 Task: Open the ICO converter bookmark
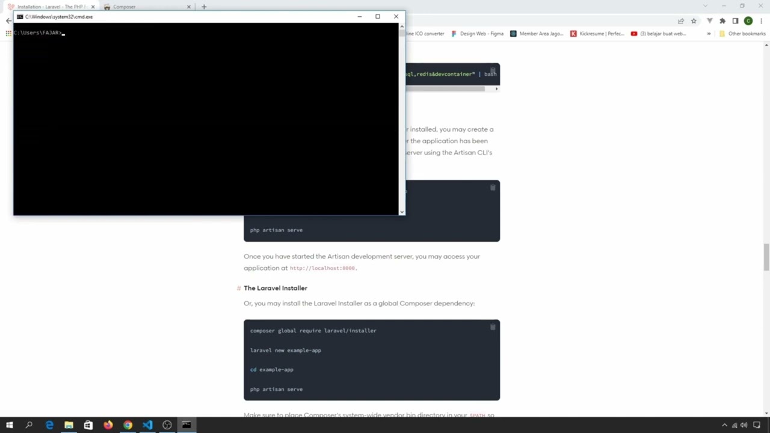[x=425, y=34]
